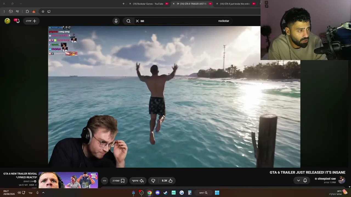Switch to the Rockstar Games - YouTube tab
Image resolution: width=351 pixels, height=197 pixels.
pyautogui.click(x=148, y=4)
